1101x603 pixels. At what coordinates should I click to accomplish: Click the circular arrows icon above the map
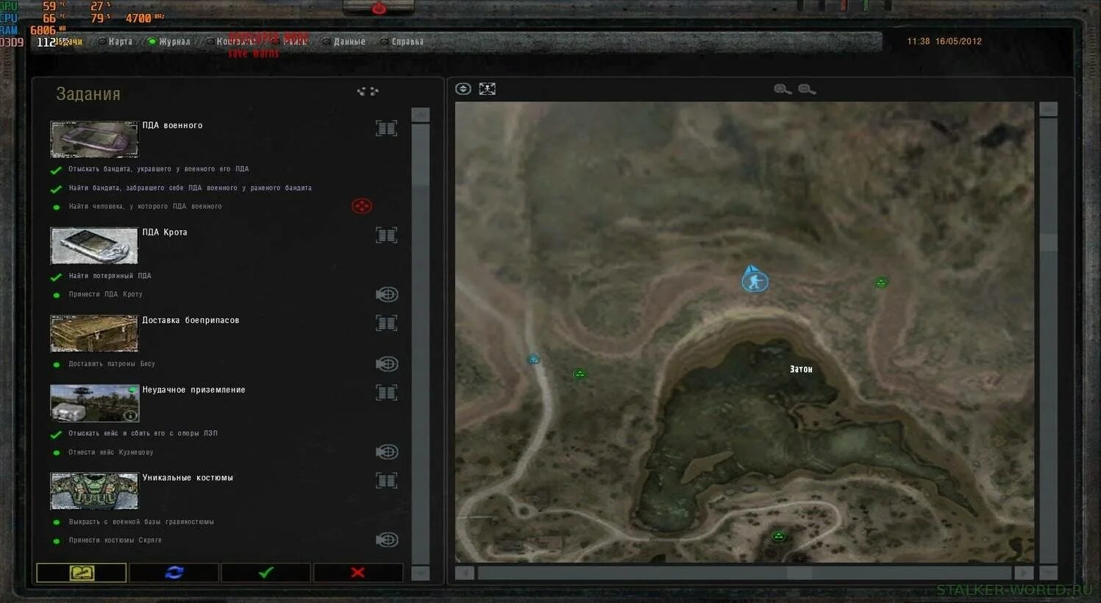pyautogui.click(x=463, y=89)
